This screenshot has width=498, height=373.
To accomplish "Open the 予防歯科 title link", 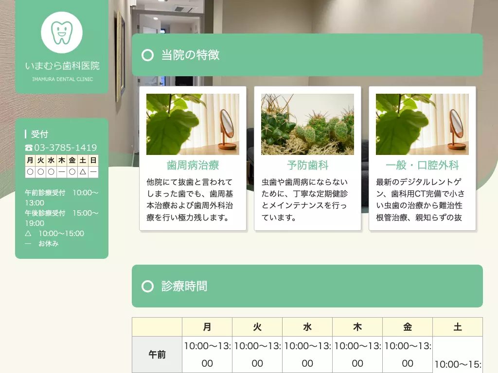I will pos(307,165).
